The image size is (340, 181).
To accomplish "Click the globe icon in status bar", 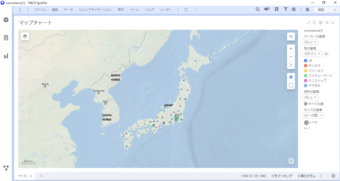I will [x=333, y=176].
